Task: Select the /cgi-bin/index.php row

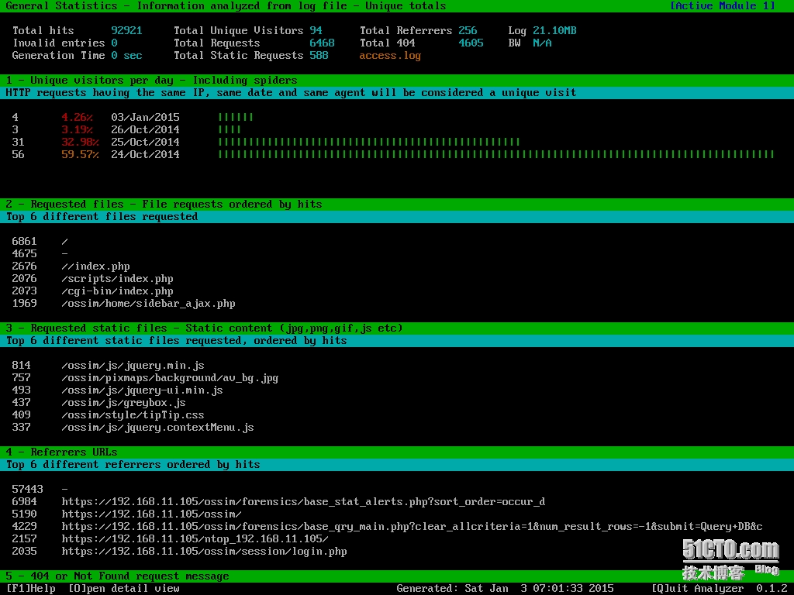Action: (397, 291)
